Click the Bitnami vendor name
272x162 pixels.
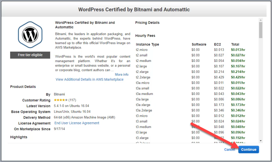pyautogui.click(x=59, y=94)
